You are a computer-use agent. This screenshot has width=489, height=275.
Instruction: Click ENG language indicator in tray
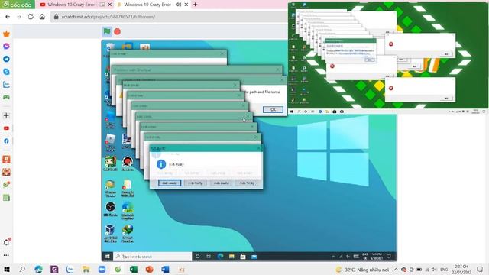coord(444,270)
